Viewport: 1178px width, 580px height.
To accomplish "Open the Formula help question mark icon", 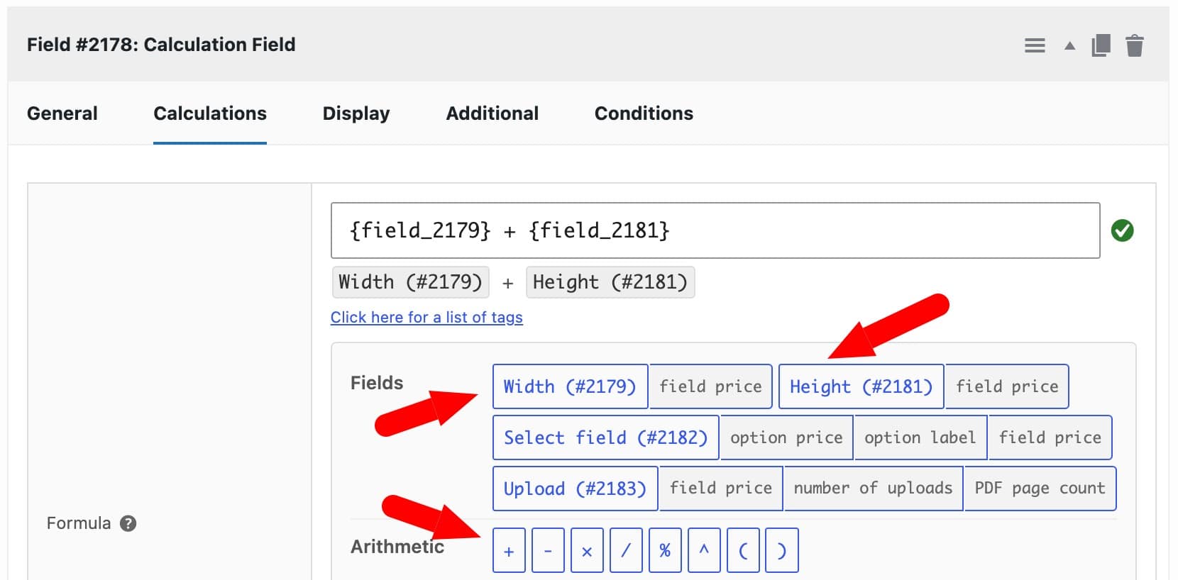I will pyautogui.click(x=128, y=523).
